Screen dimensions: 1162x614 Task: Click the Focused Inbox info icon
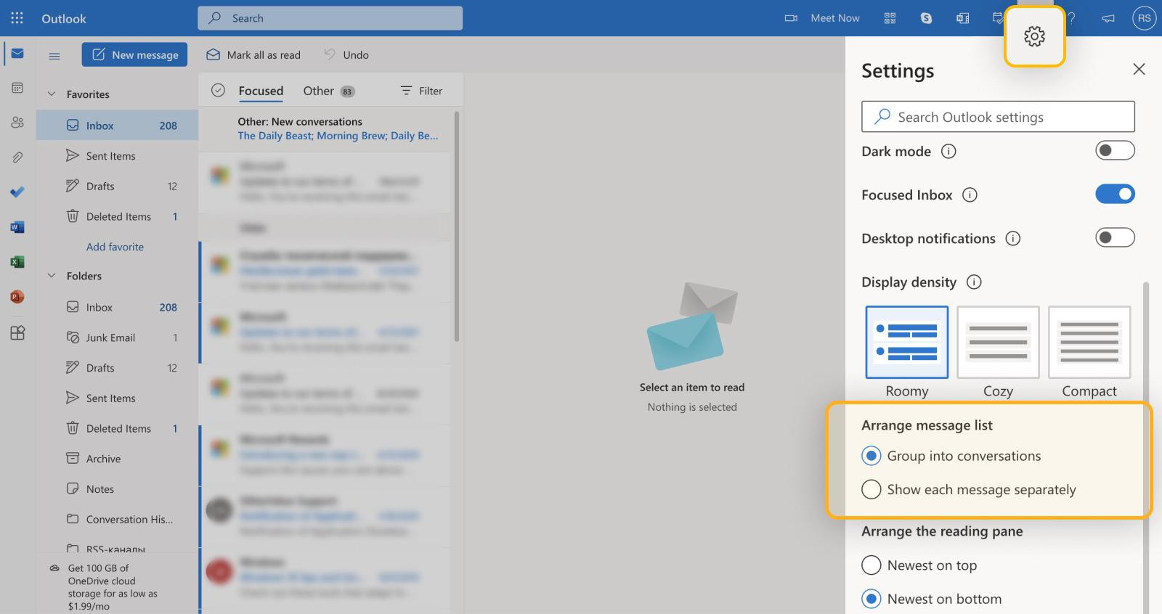[970, 195]
